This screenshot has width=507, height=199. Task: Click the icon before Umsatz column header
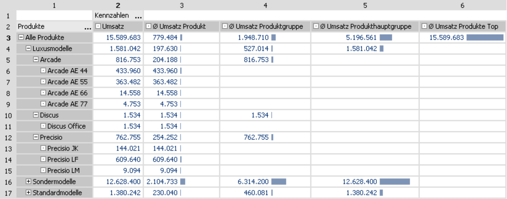click(98, 26)
